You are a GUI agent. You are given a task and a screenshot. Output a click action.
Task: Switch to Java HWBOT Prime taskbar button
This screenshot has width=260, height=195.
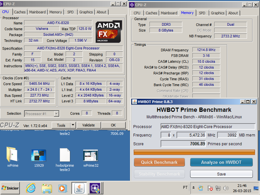click(79, 188)
